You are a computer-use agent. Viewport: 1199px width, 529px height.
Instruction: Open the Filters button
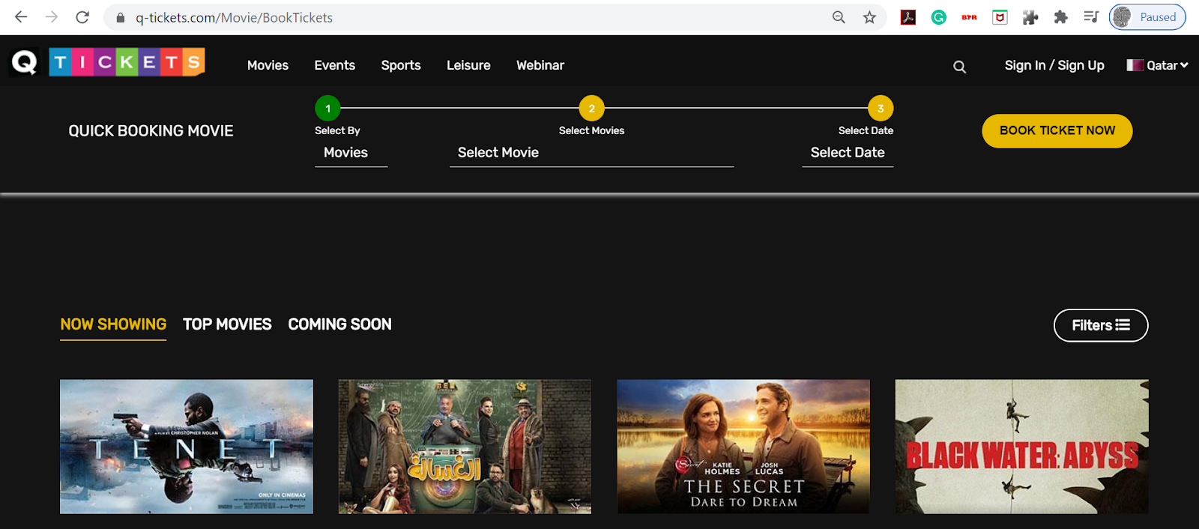pos(1101,325)
